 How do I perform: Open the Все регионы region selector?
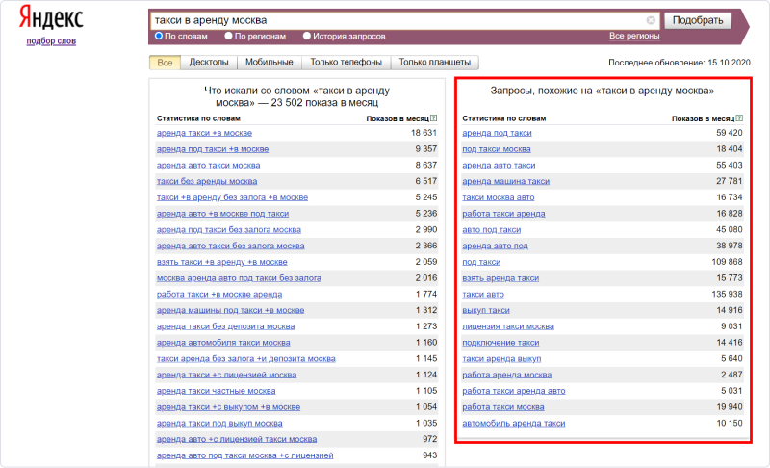point(634,36)
